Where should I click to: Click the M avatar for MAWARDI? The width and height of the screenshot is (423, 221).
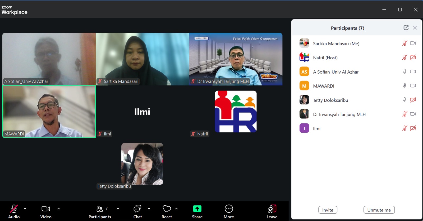click(304, 86)
